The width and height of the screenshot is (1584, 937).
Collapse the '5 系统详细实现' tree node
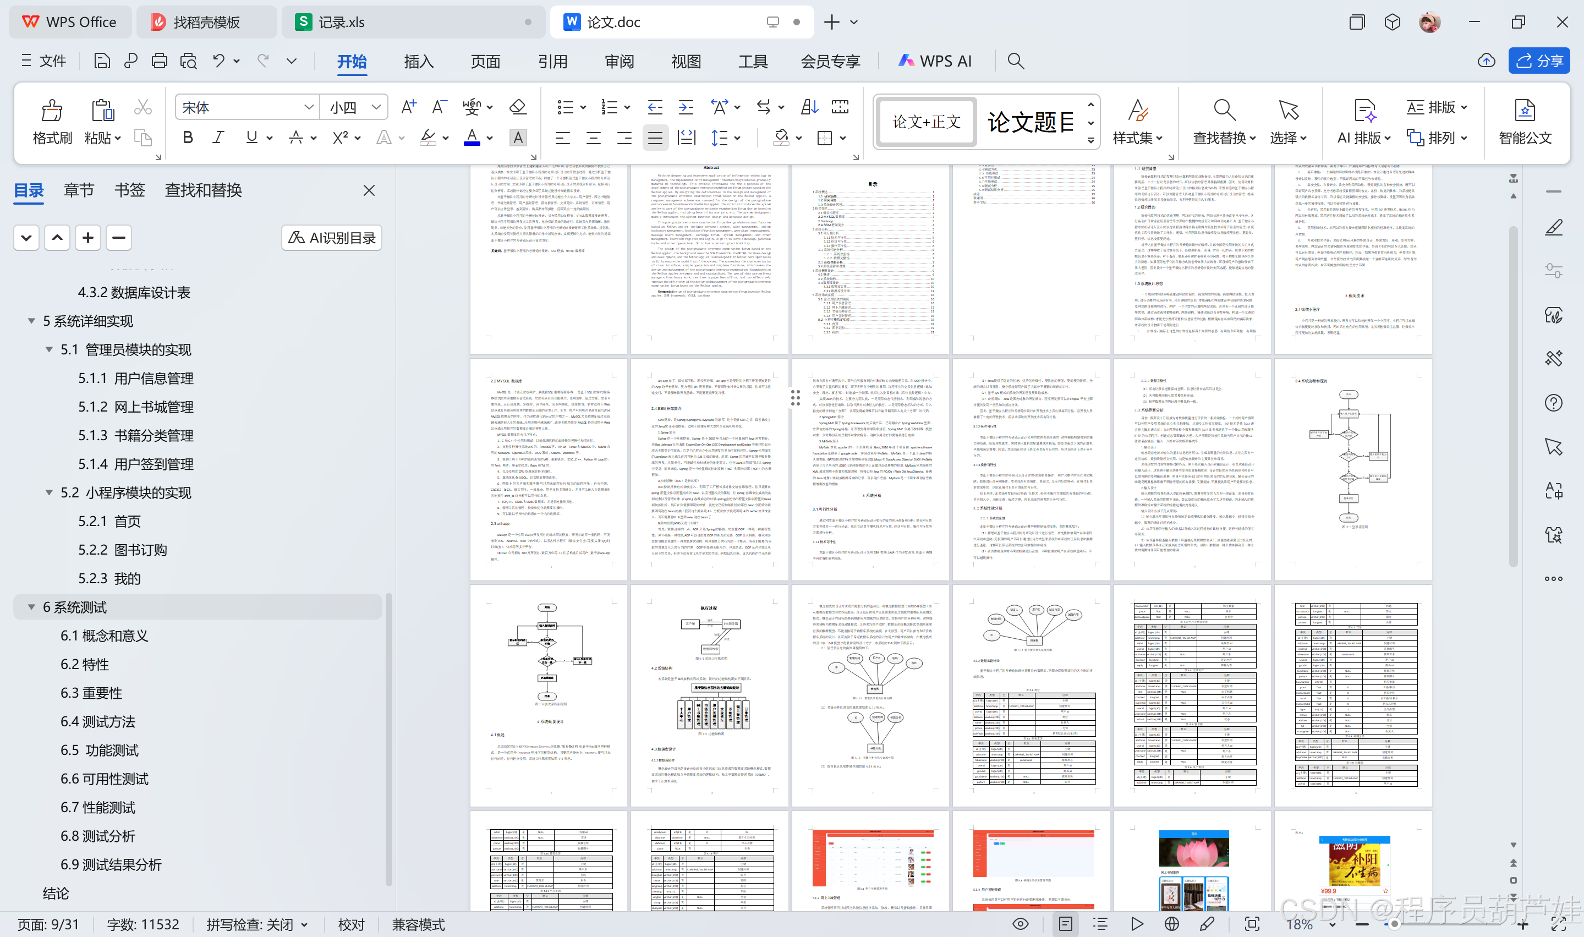coord(31,321)
